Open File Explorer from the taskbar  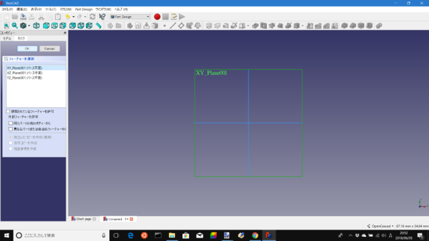pos(172,235)
